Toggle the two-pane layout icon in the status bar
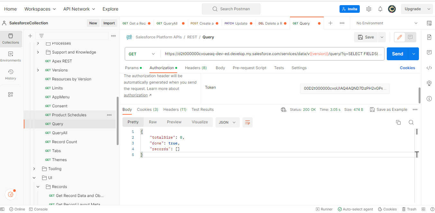The image size is (435, 213). [x=423, y=209]
